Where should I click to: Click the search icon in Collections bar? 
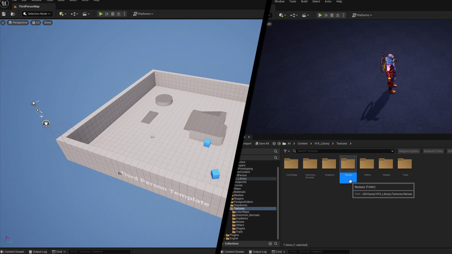276,244
